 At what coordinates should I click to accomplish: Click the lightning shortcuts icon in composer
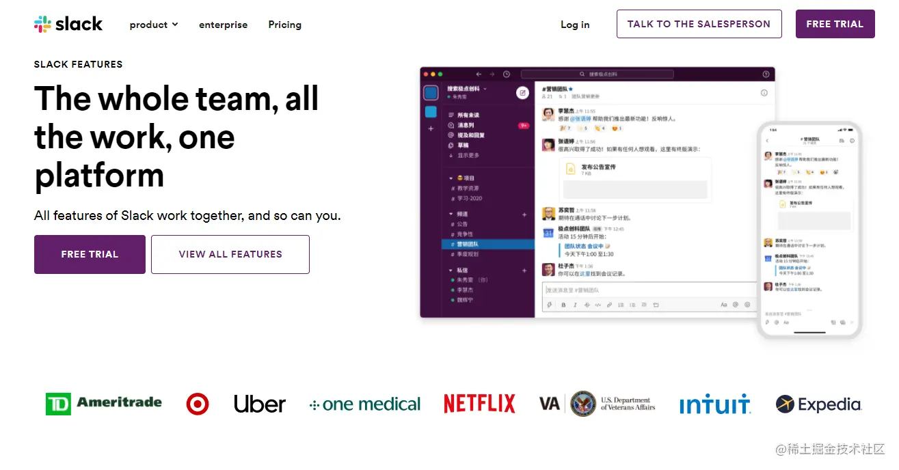tap(549, 305)
